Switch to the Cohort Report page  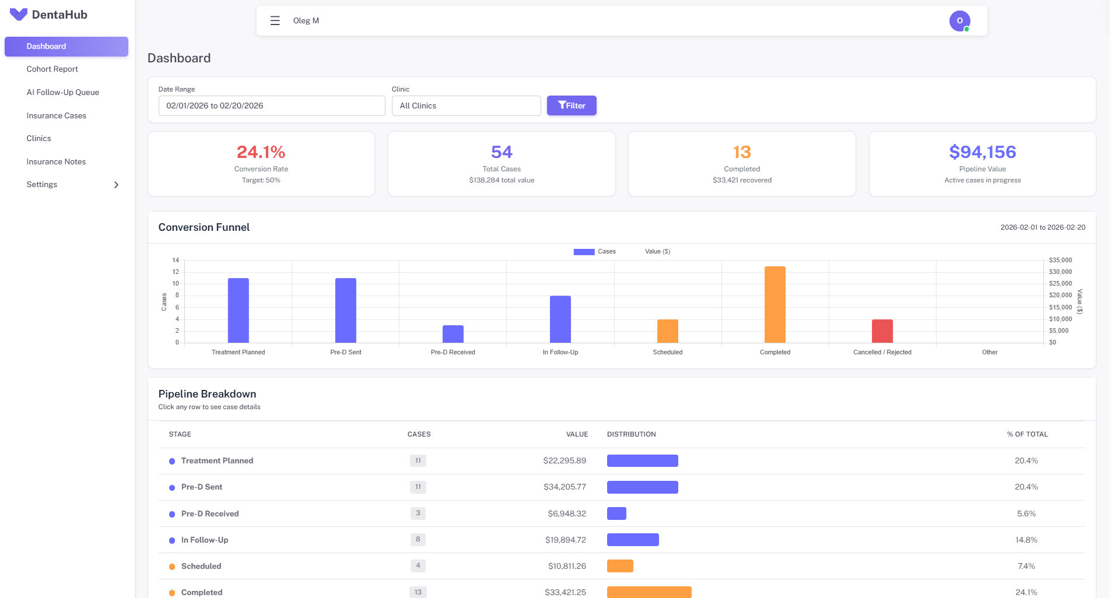[52, 69]
